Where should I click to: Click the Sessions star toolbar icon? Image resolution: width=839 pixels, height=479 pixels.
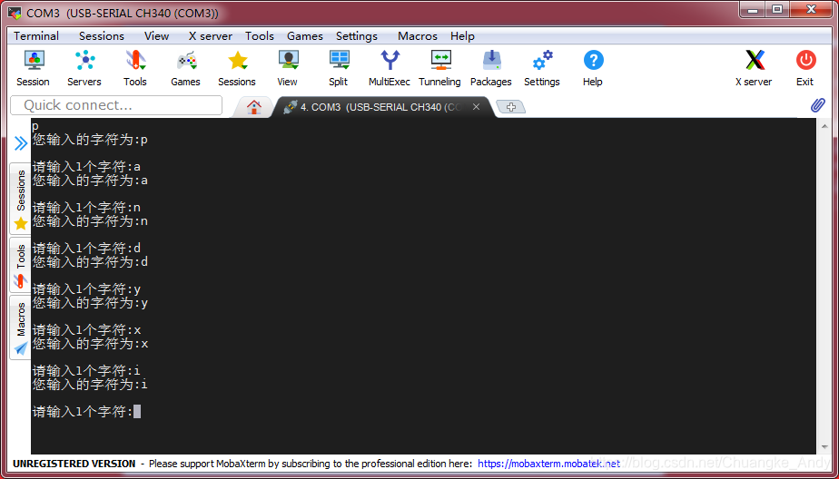(x=237, y=68)
